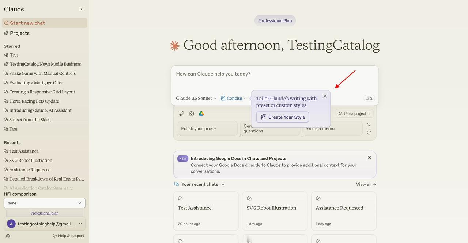Image resolution: width=468 pixels, height=243 pixels.
Task: Click the counter badge showing 2
Action: 369,98
